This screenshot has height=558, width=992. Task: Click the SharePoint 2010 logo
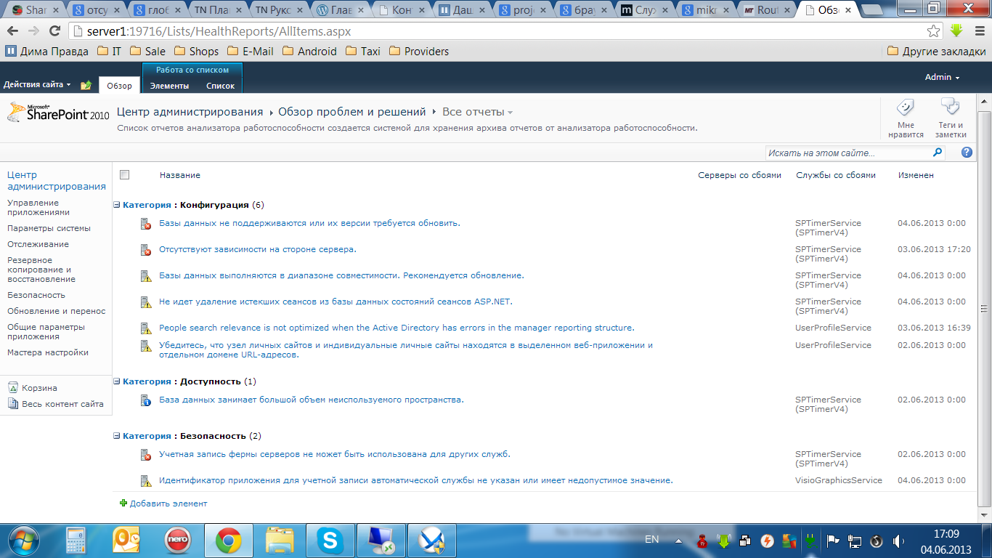(x=58, y=113)
